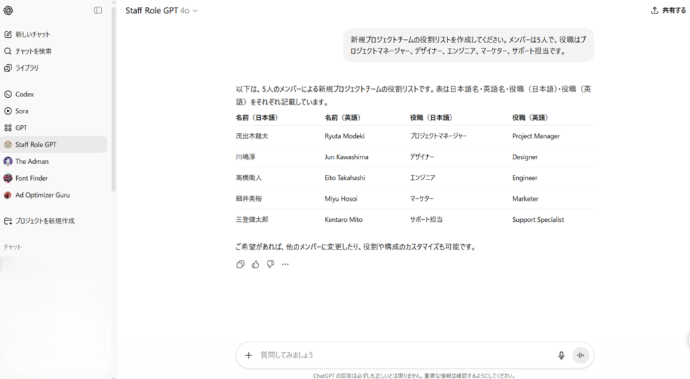690x379 pixels.
Task: Click the Sora play icon
Action: 8,111
